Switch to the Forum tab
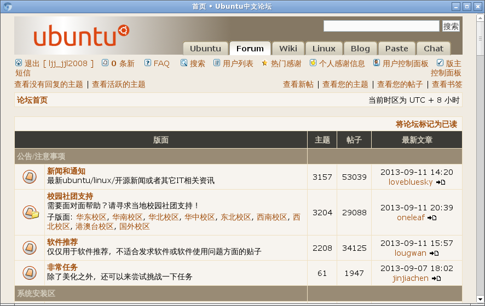 [250, 49]
